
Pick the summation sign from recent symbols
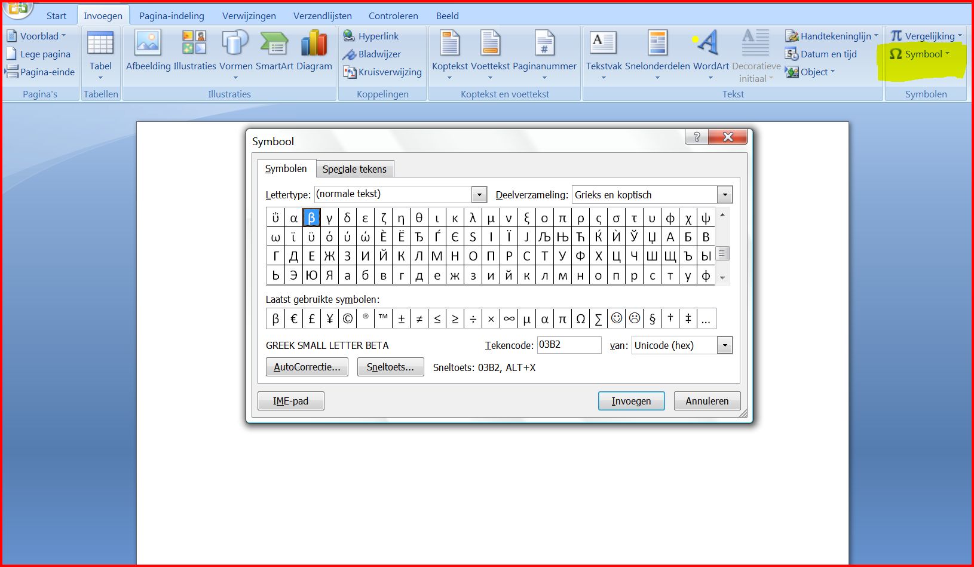click(598, 319)
